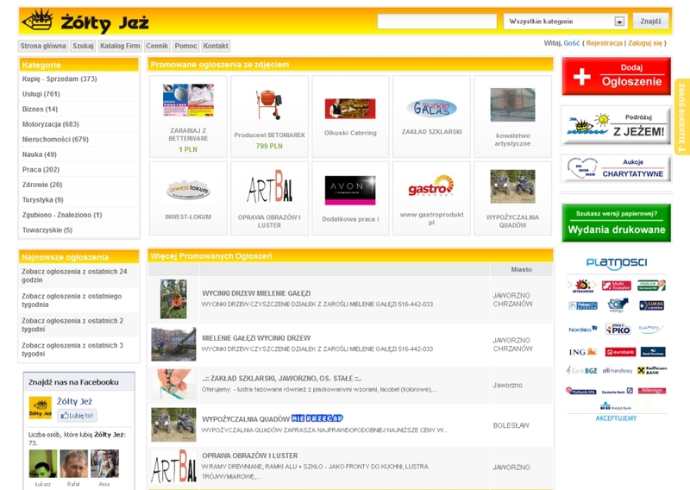The width and height of the screenshot is (690, 490).
Task: Click the Facebook Lubię to! button
Action: pyautogui.click(x=78, y=415)
